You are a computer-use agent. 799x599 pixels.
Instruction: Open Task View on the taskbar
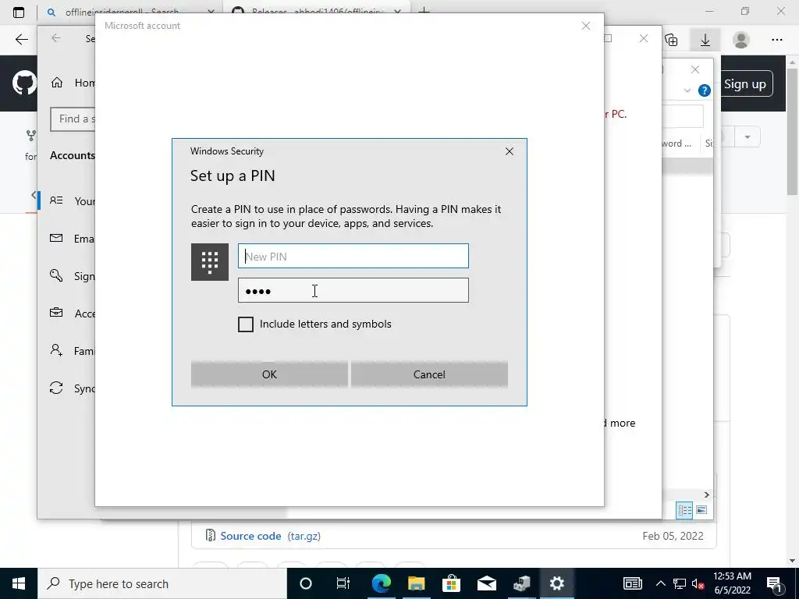343,583
